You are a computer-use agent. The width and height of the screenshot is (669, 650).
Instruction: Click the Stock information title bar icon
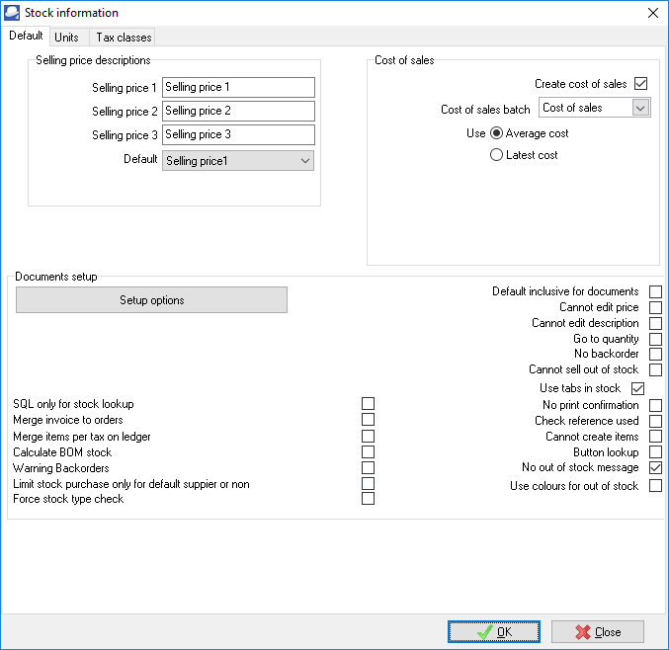click(x=12, y=13)
